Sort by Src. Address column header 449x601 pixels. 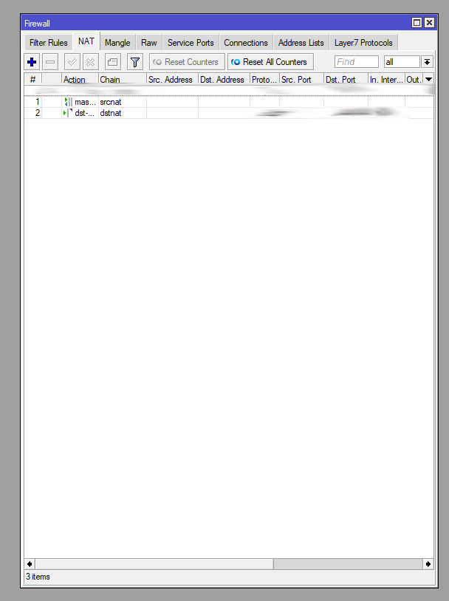click(x=172, y=79)
